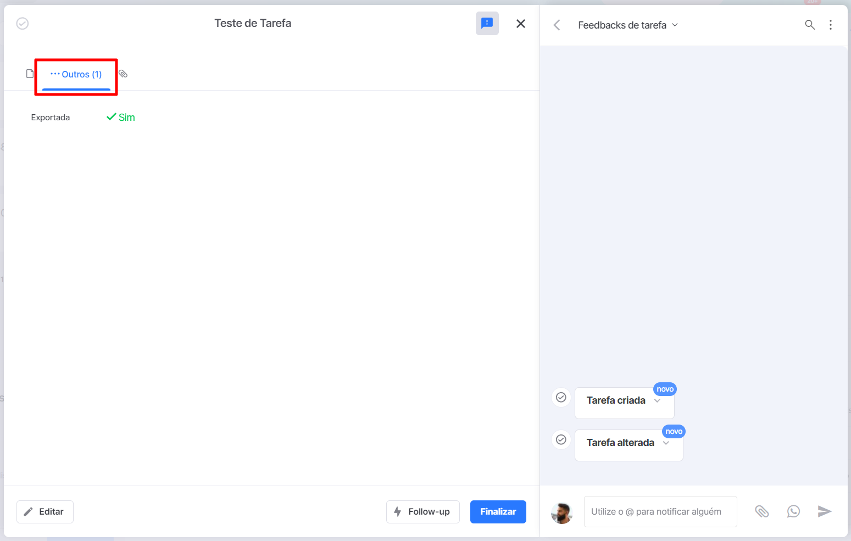The width and height of the screenshot is (851, 541).
Task: Toggle check circle beside Tarefa criada
Action: (x=561, y=397)
